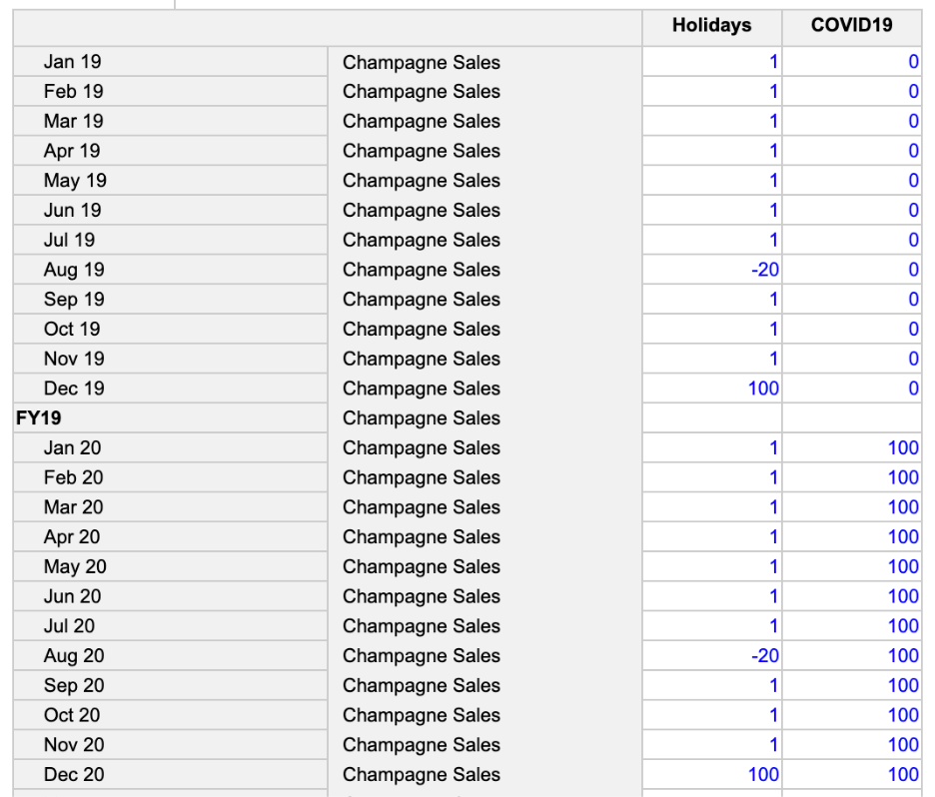Select the Oct 19 row header
Viewport: 935px width, 797px height.
(x=171, y=329)
